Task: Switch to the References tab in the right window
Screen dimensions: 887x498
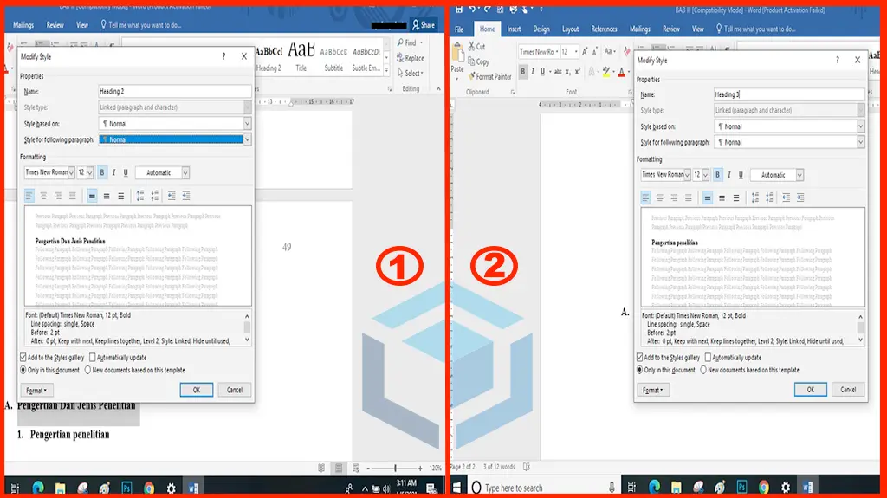Action: point(604,29)
